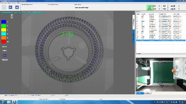Image resolution: width=186 pixels, height=104 pixels.
Task: Open the Help menu
Action: click(19, 3)
